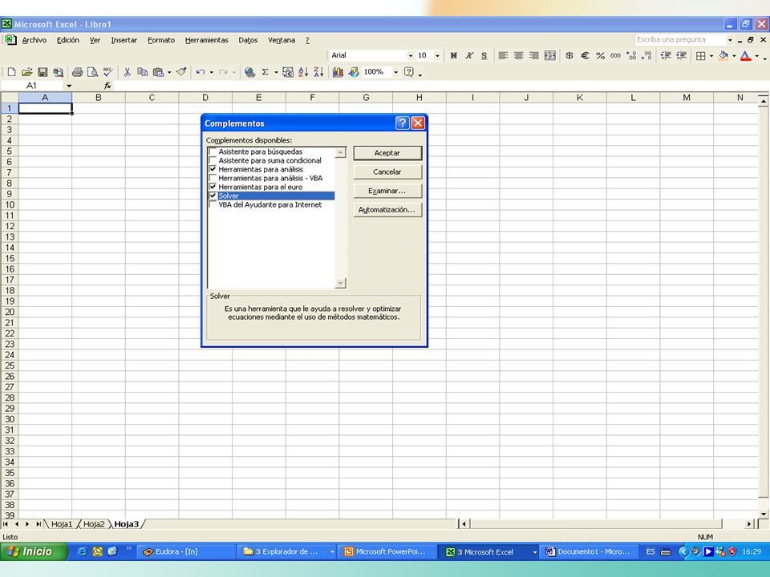Screen dimensions: 770x577
Task: Sort ascending A to Z
Action: pyautogui.click(x=303, y=72)
